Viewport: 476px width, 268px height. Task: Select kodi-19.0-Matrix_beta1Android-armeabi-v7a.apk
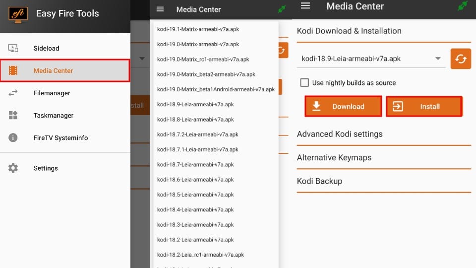tap(216, 89)
